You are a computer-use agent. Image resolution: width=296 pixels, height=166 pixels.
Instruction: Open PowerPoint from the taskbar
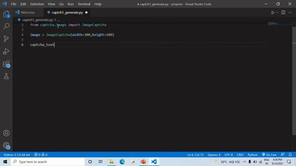(x=143, y=162)
